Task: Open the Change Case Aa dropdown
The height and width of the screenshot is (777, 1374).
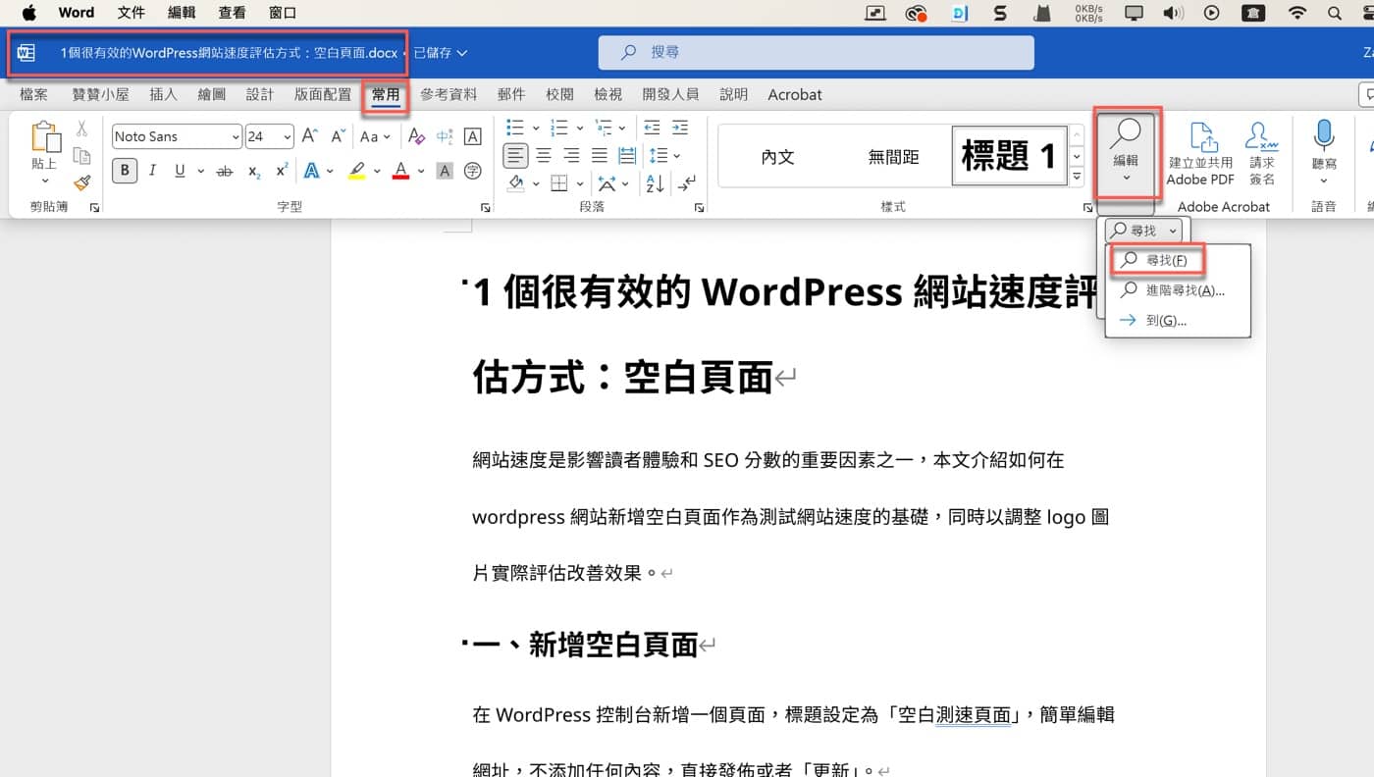Action: 375,136
